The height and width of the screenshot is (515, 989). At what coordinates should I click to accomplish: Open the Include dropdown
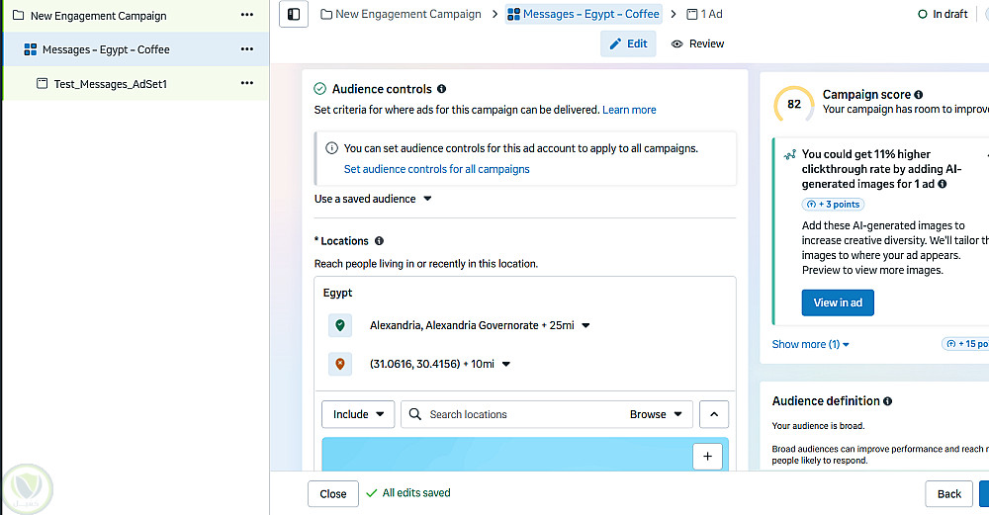(358, 414)
